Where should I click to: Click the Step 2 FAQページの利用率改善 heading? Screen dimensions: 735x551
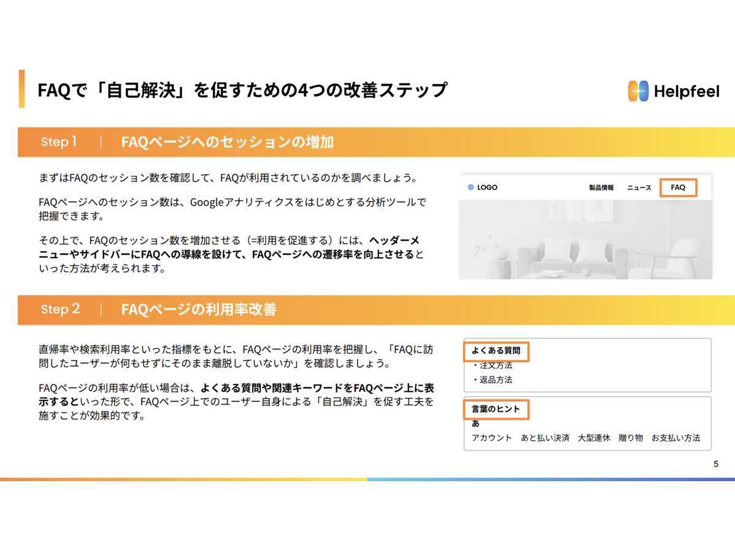[x=198, y=309]
